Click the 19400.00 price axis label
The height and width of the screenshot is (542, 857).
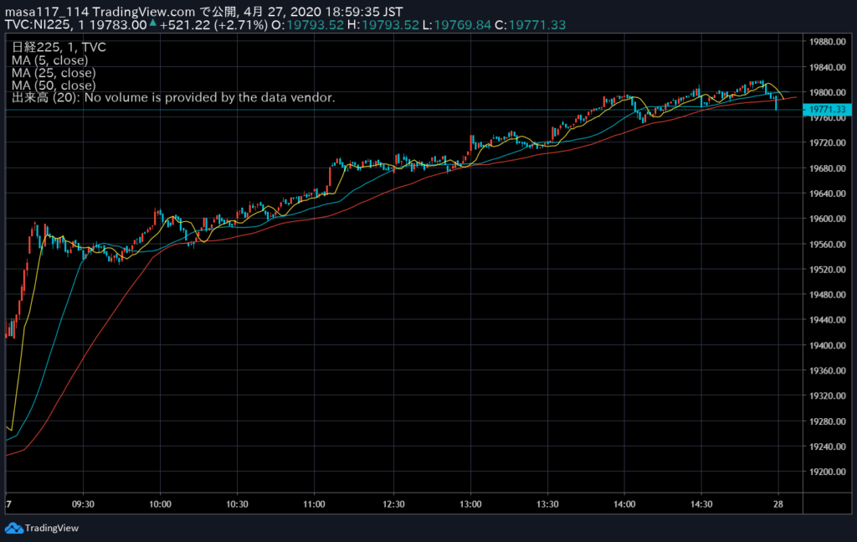point(828,346)
